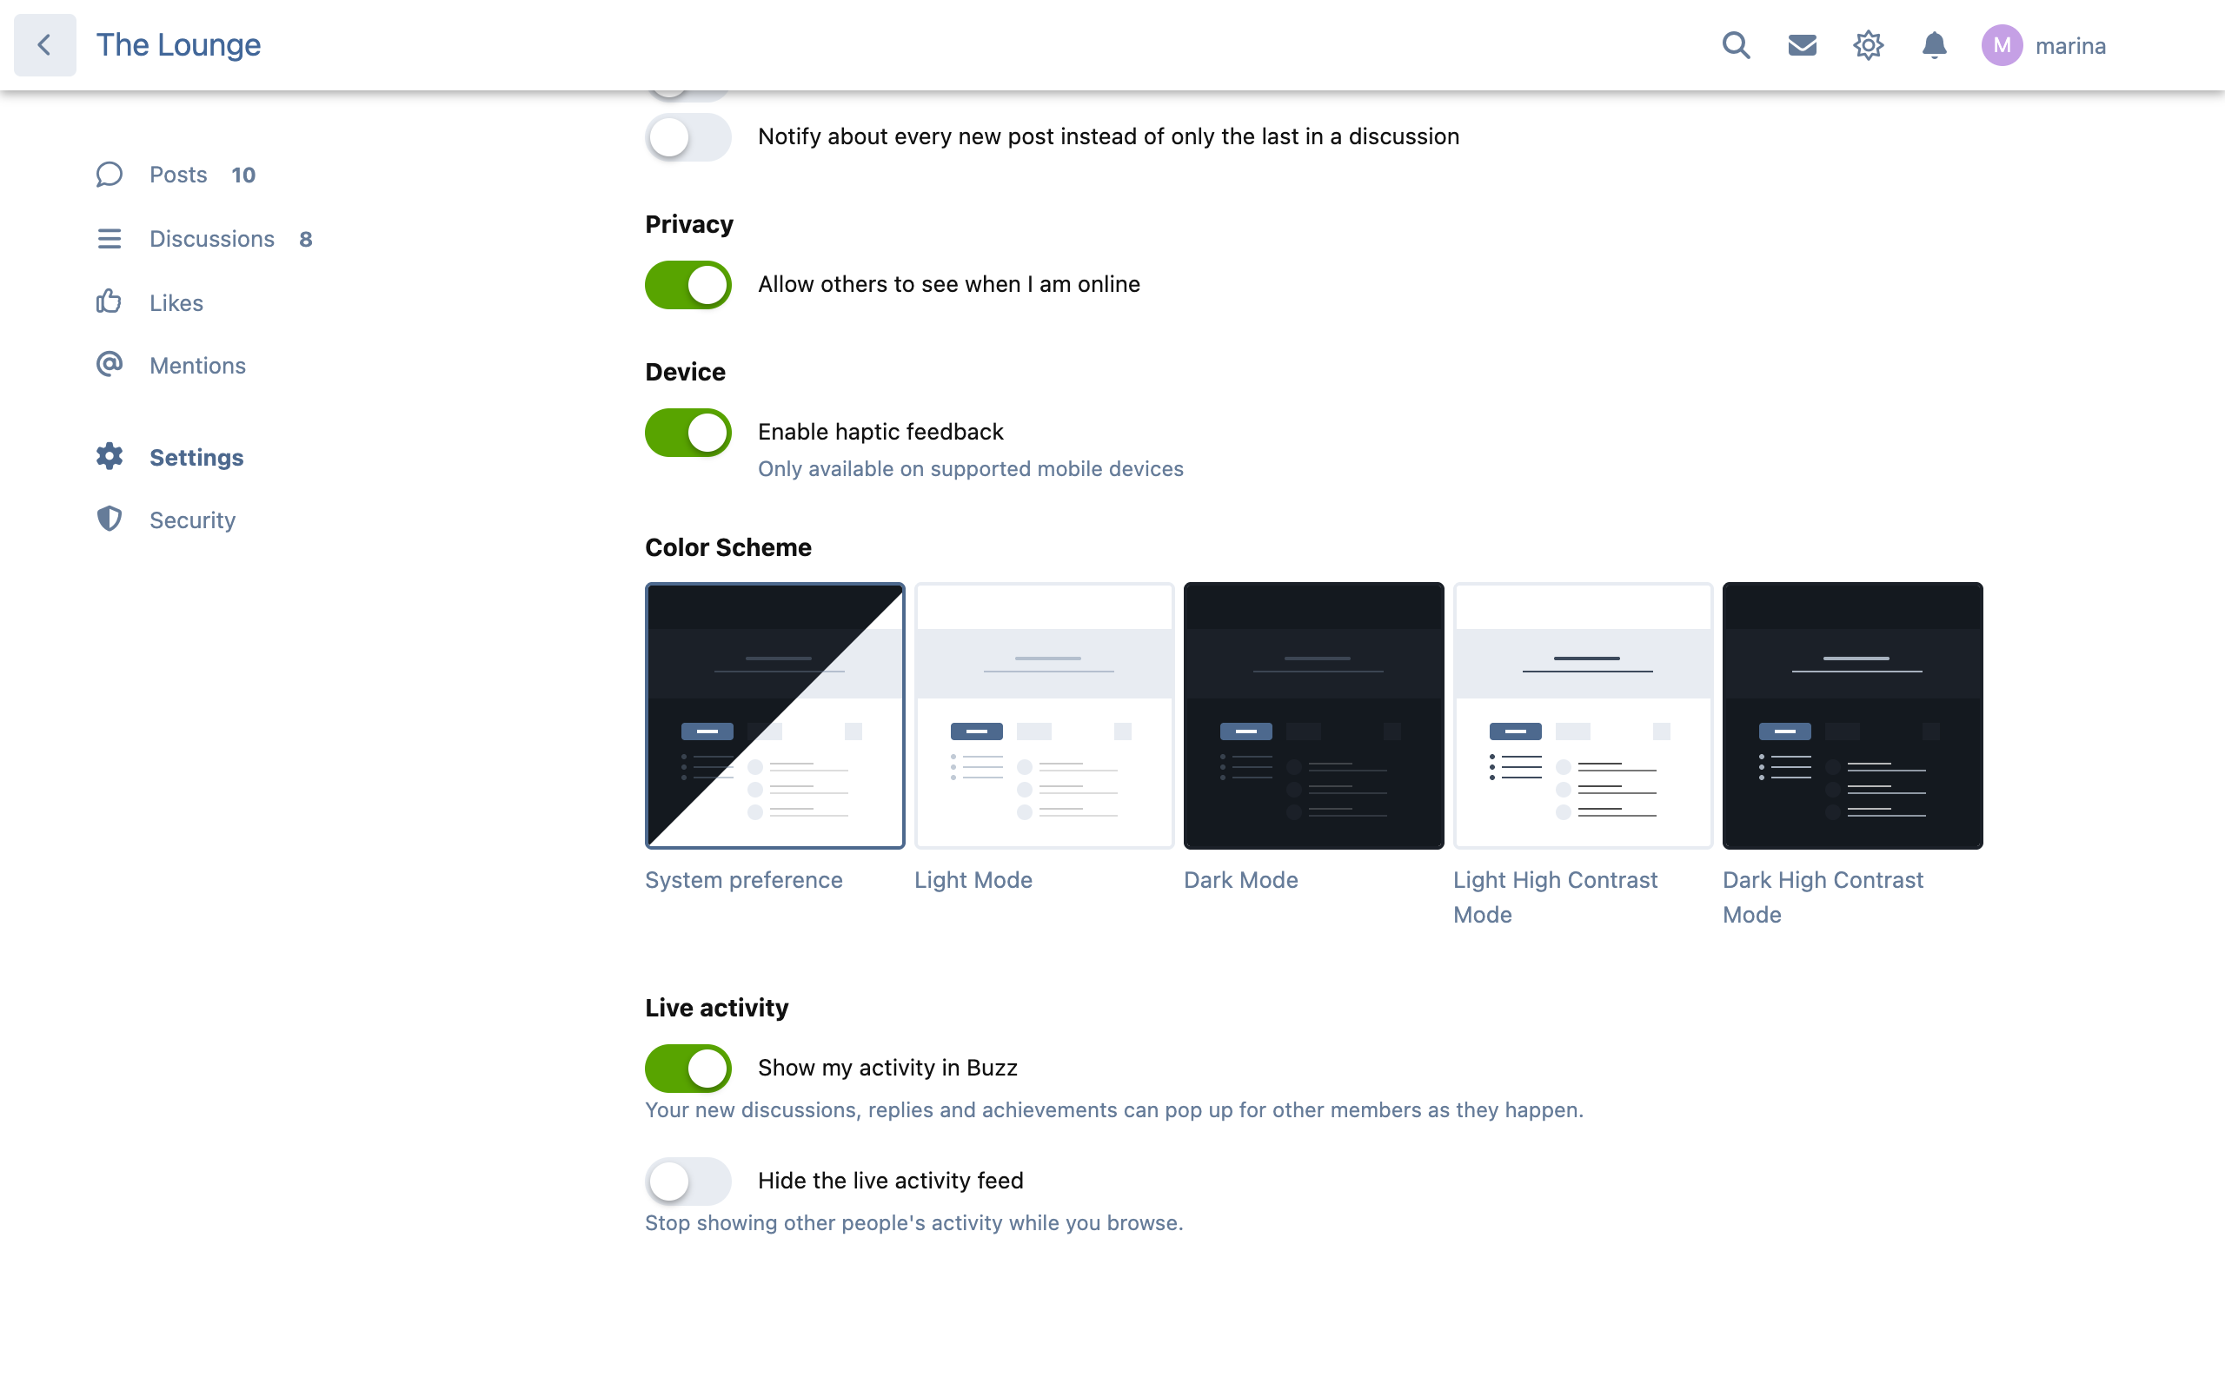Screen dimensions: 2225x1390
Task: Select Dark High Contrast Mode thumbnail
Action: (x=1853, y=715)
